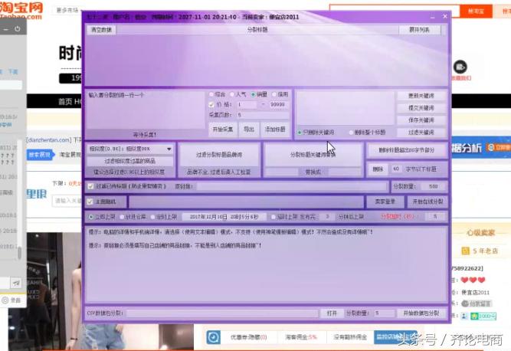511x351 pixels.
Task: Click the byte-length field showing 40
Action: (x=396, y=169)
